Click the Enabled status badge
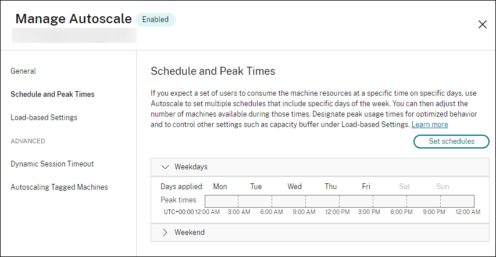Viewport: 496px width, 257px height. 155,19
